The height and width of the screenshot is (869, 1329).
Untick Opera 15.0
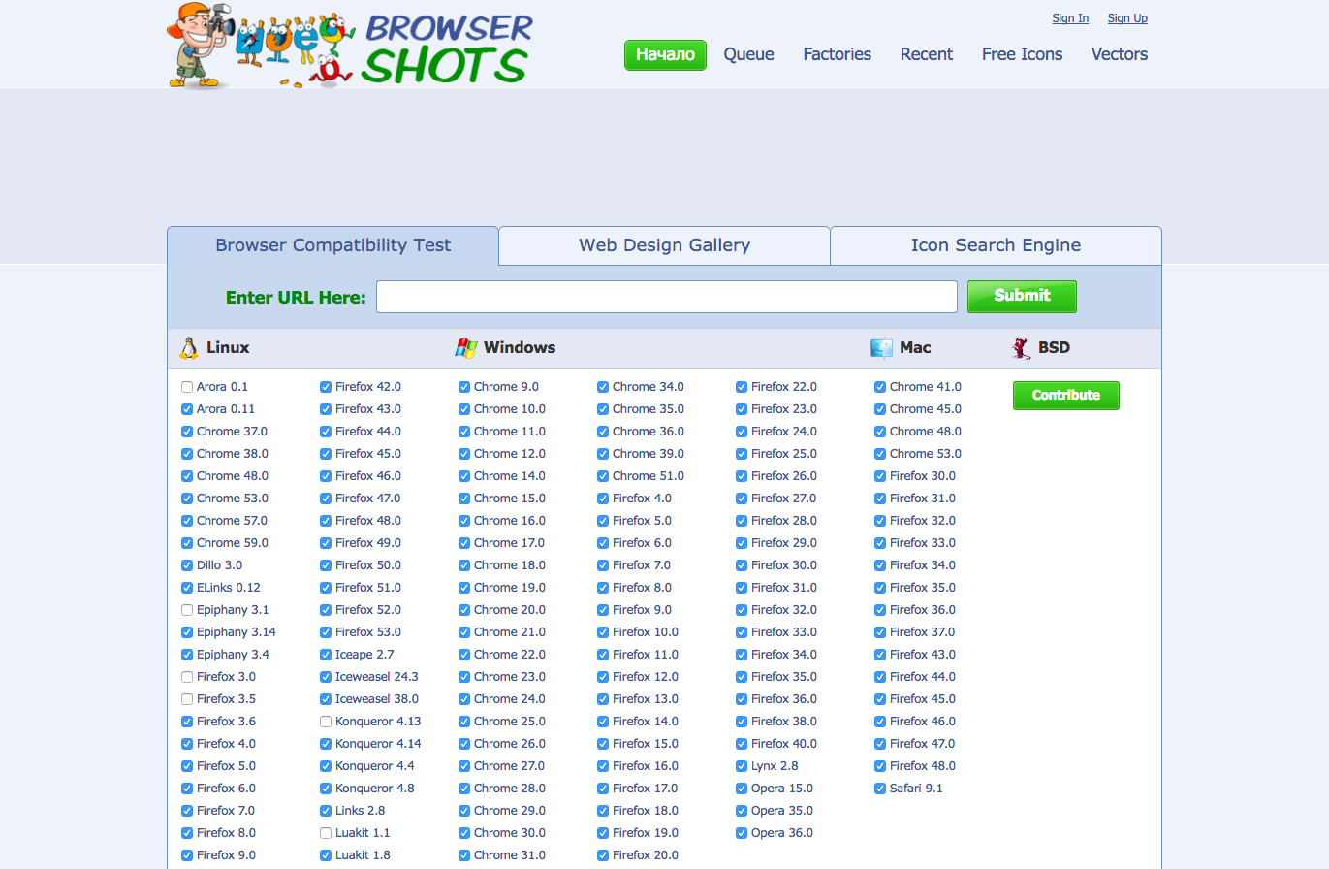(x=742, y=789)
